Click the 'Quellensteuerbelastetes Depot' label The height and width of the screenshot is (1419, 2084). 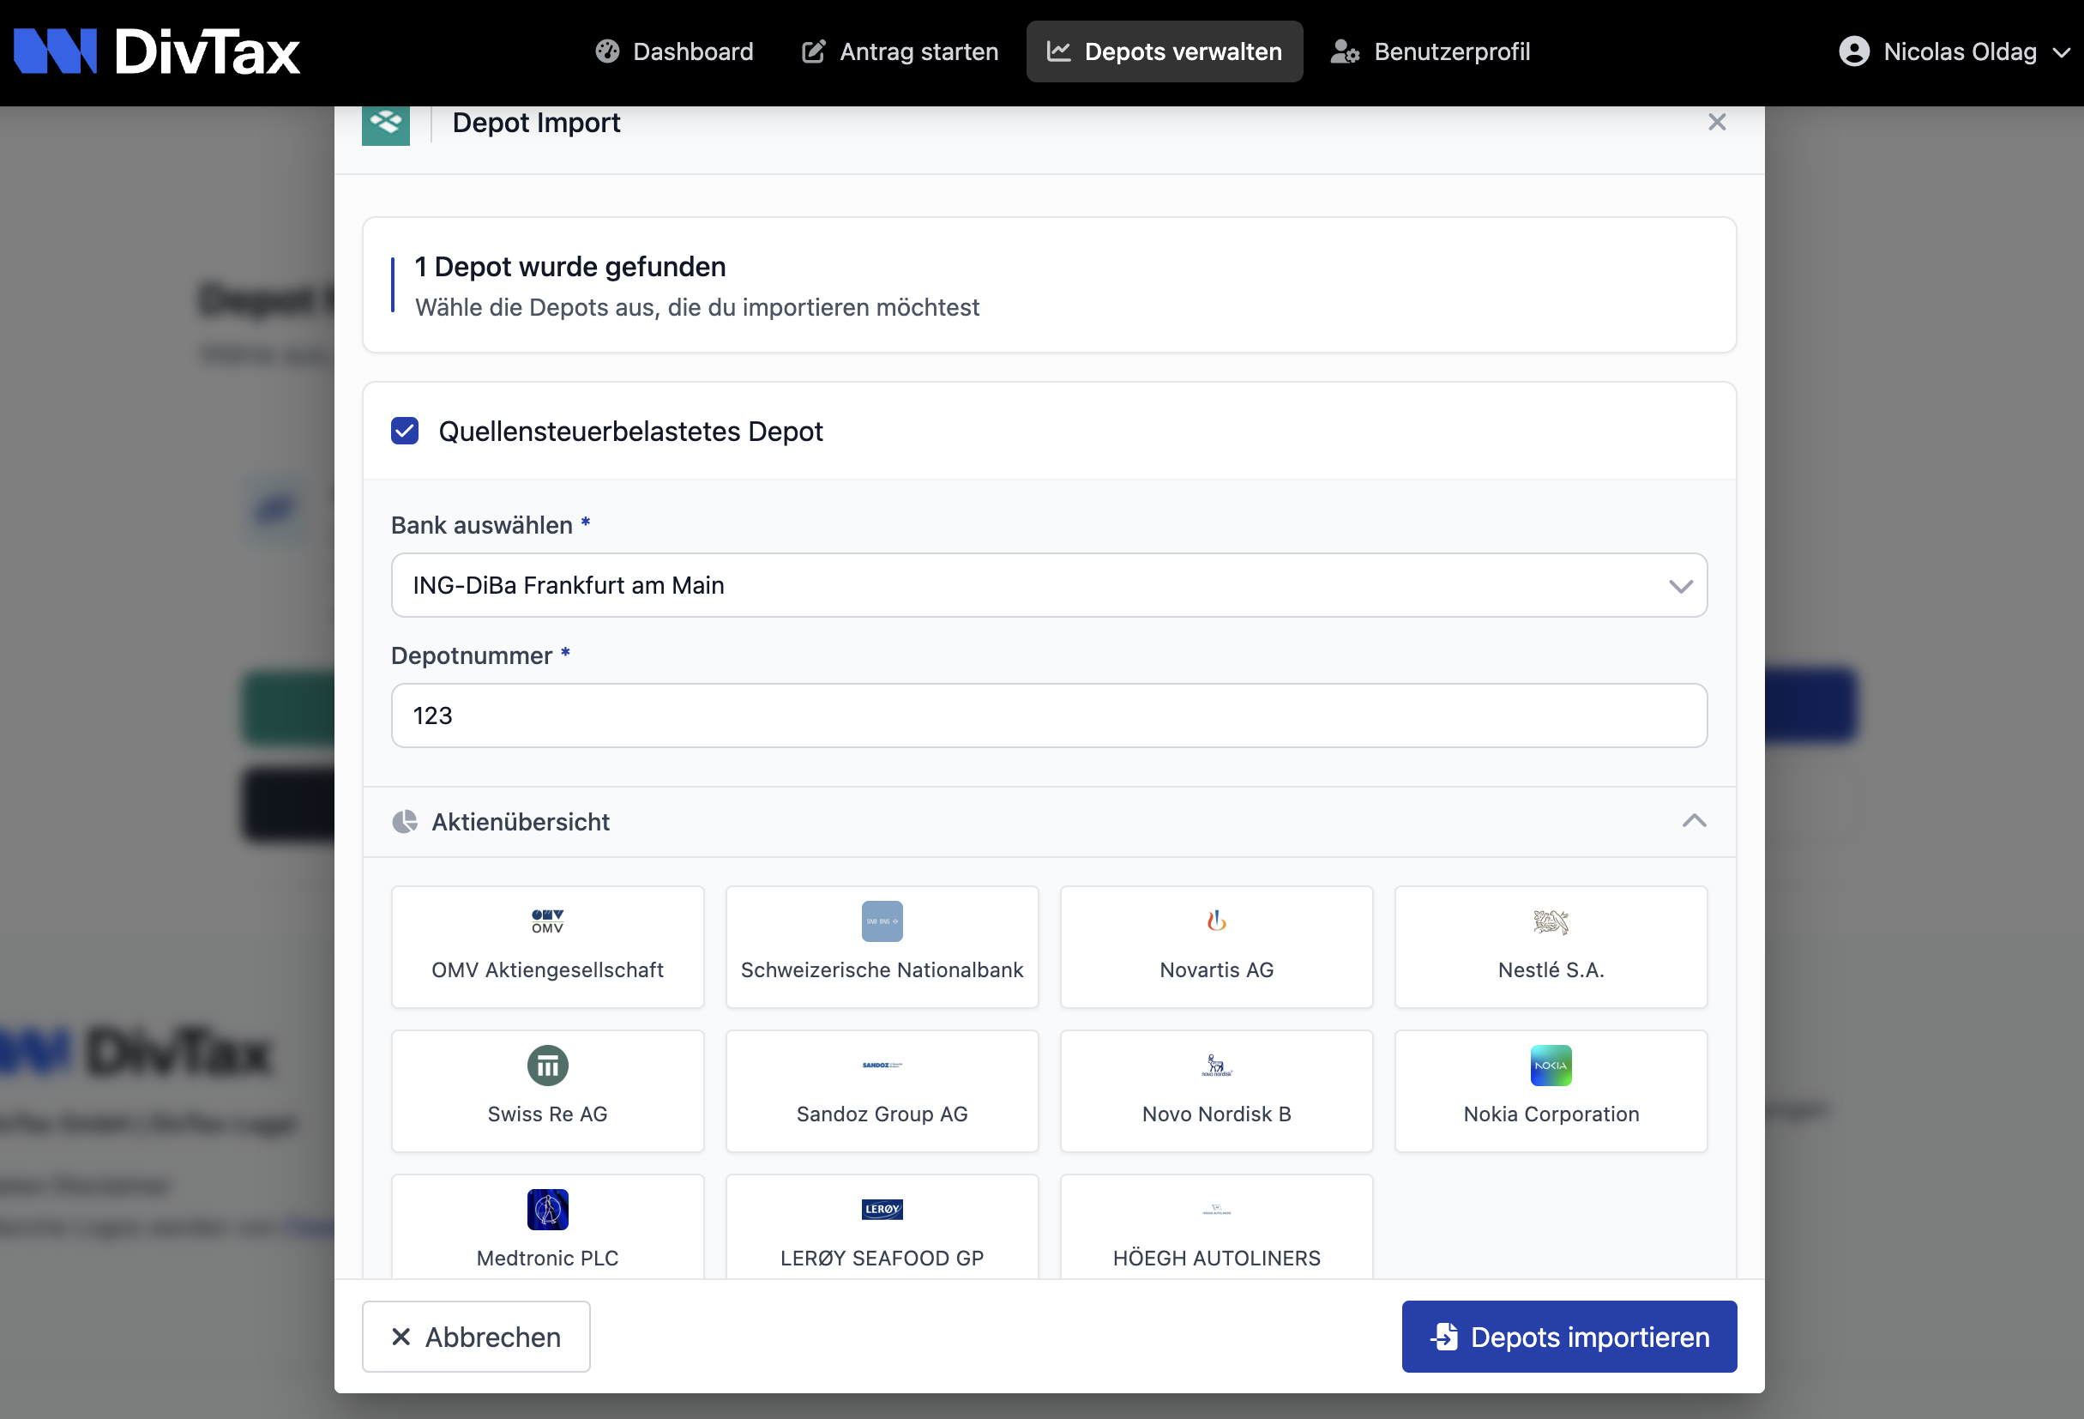pyautogui.click(x=630, y=432)
